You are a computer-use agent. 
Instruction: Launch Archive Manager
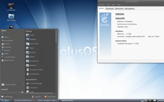[x=34, y=84]
